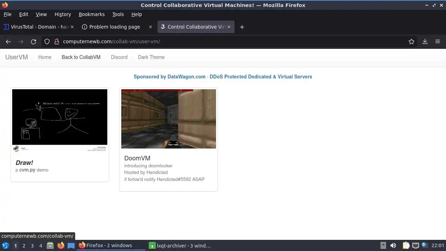Open the DataWagon.com sponsor link
This screenshot has width=446, height=251.
[x=223, y=77]
